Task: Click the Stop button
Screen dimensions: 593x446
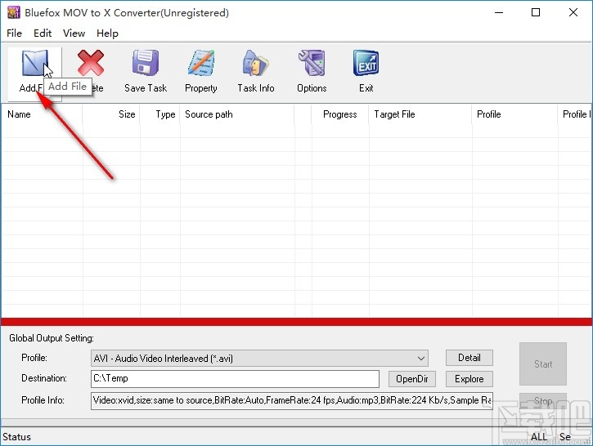Action: (543, 401)
